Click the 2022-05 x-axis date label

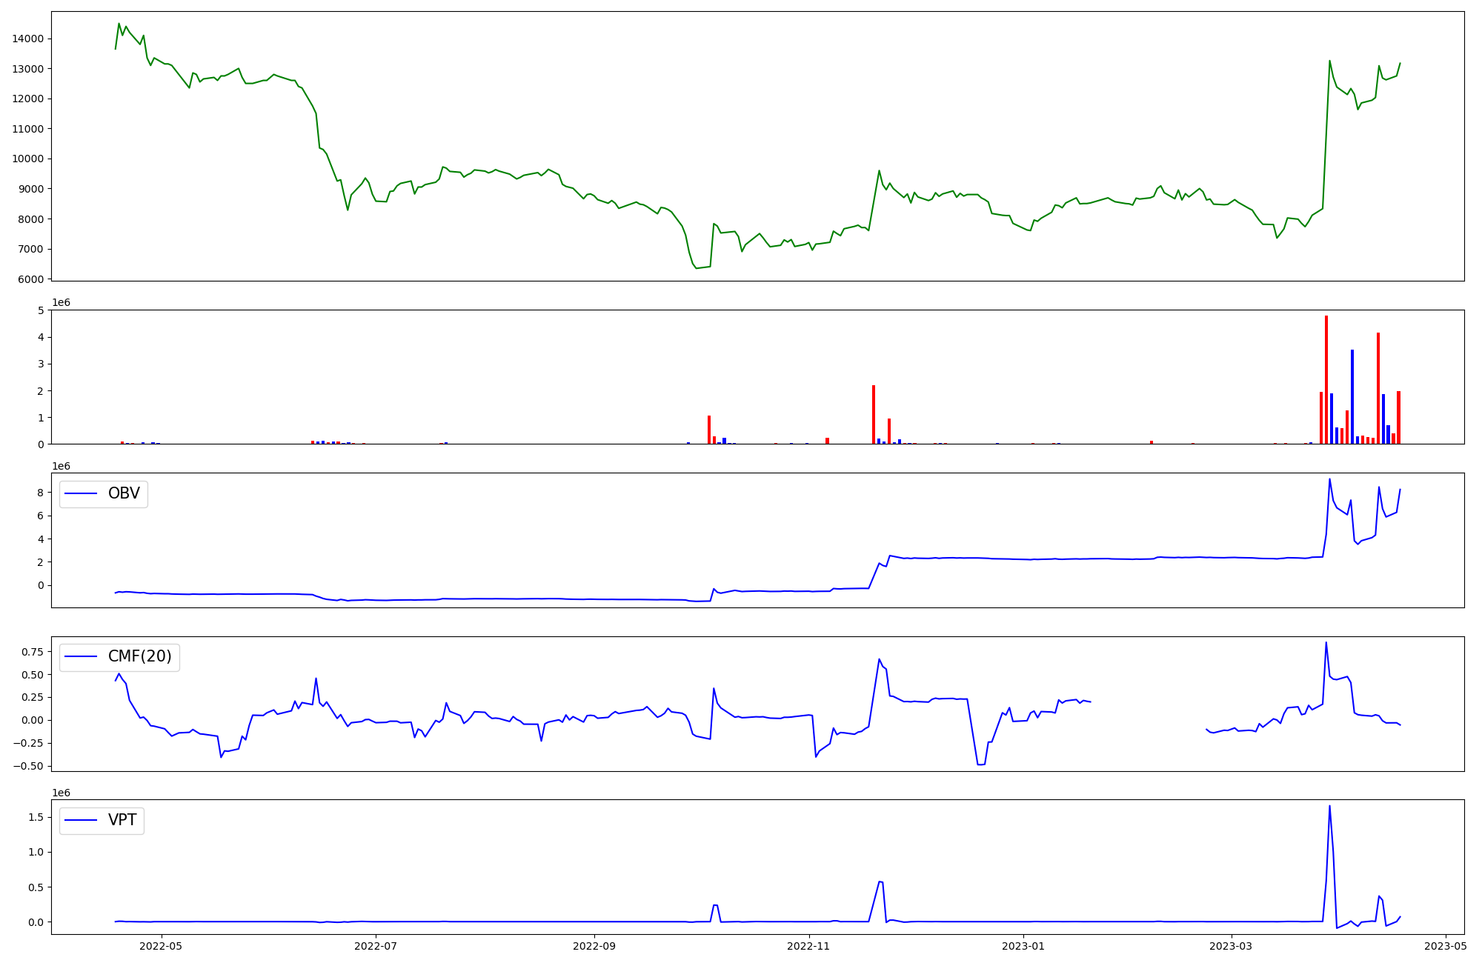[x=161, y=946]
